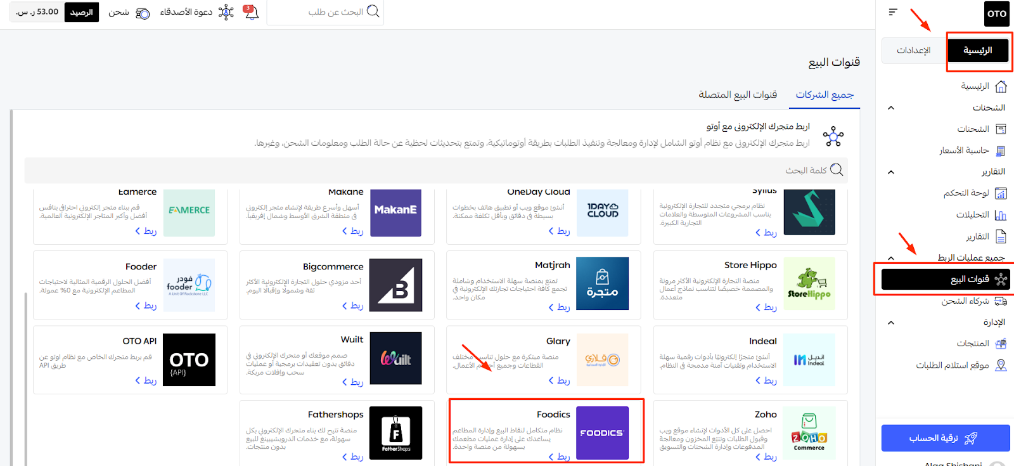Click the OTO logo in the sidebar

click(996, 13)
